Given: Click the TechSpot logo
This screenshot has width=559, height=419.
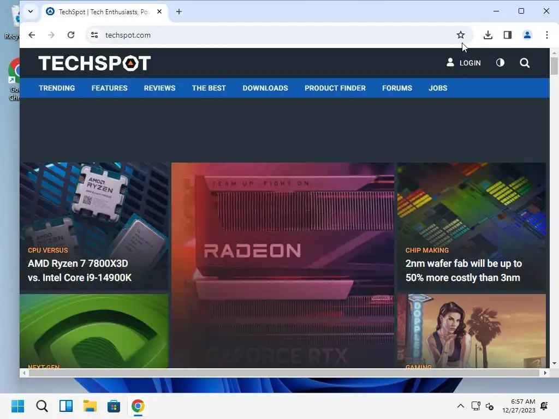Looking at the screenshot, I should (94, 63).
